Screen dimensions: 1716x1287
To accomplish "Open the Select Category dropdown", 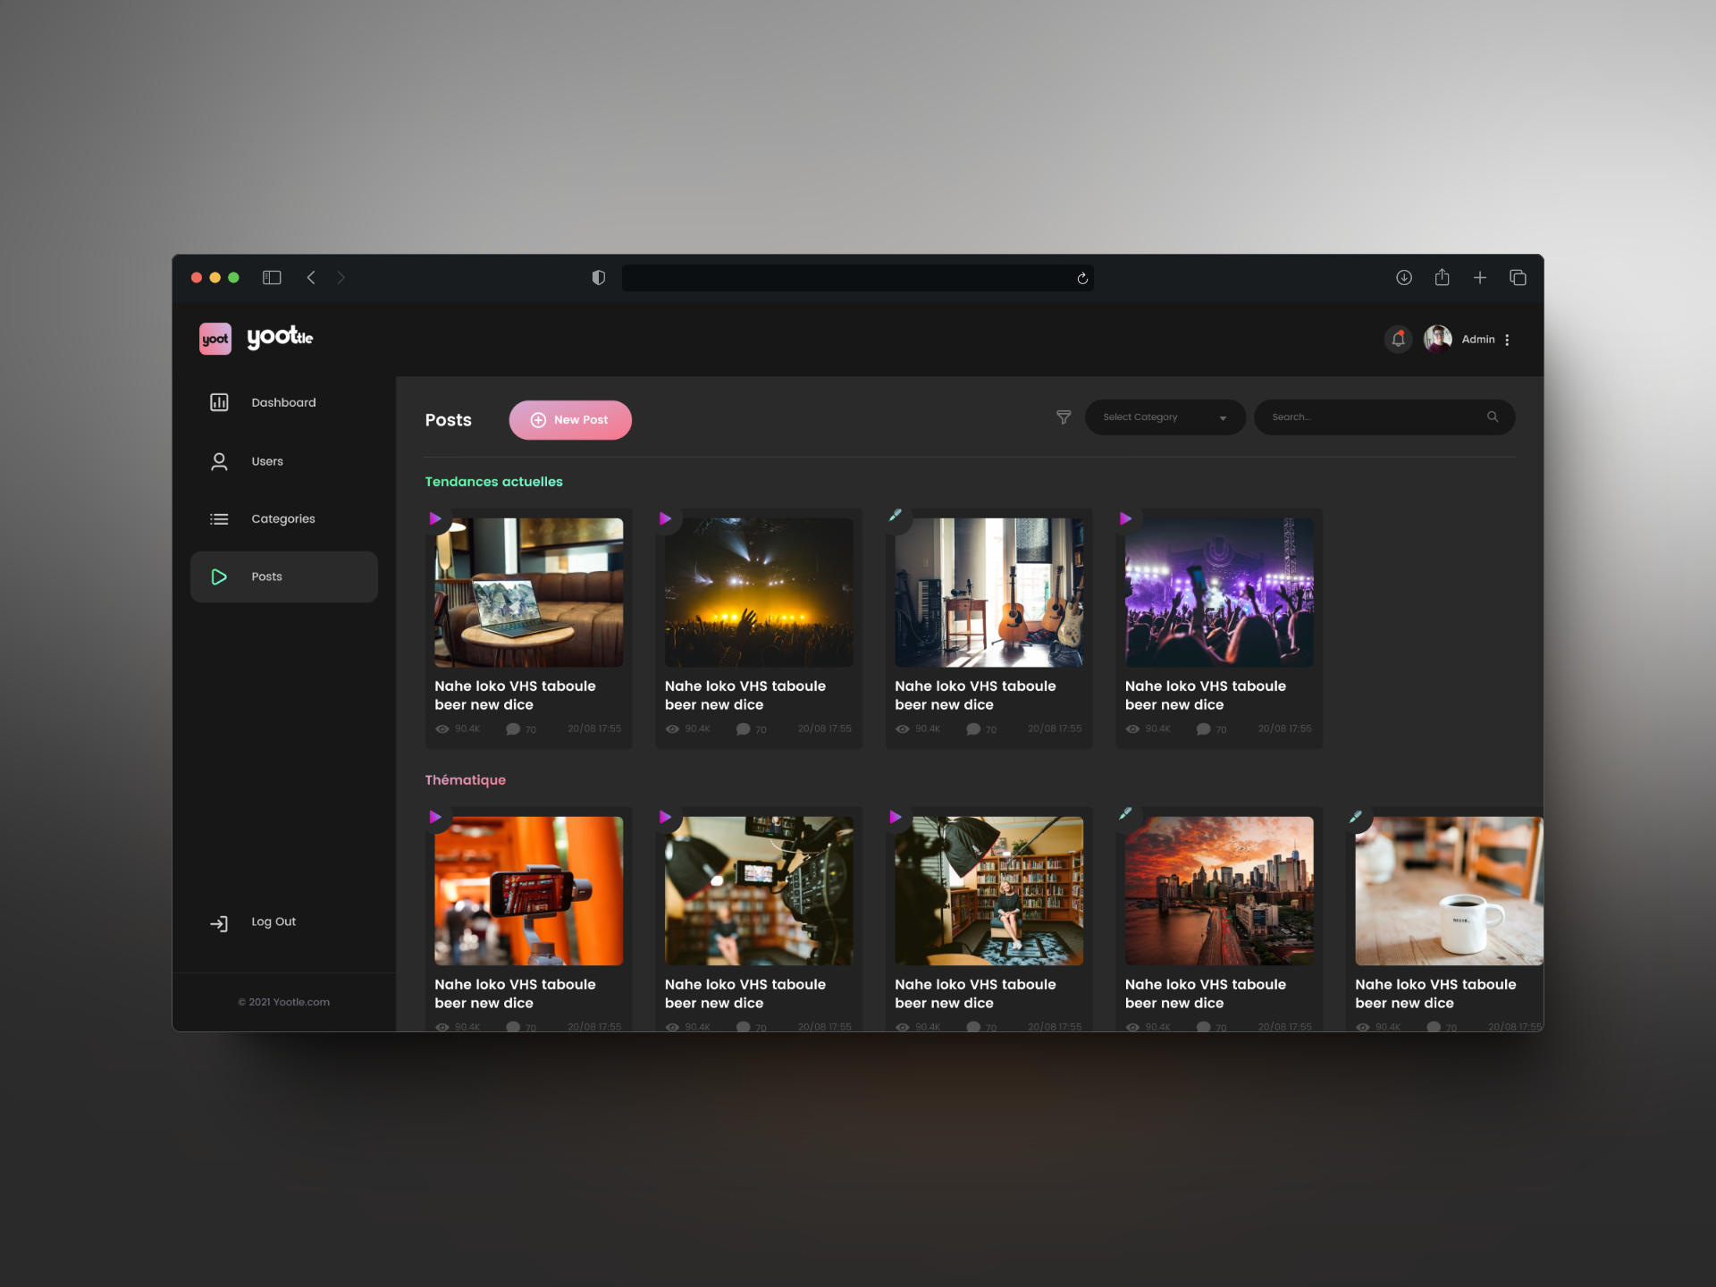I will (x=1164, y=417).
